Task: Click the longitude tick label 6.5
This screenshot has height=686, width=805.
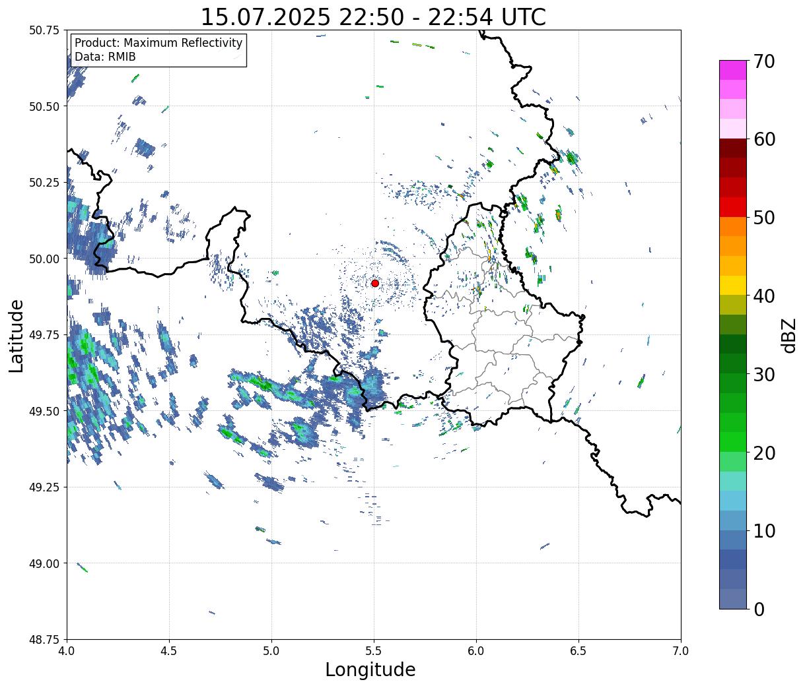Action: pos(578,651)
